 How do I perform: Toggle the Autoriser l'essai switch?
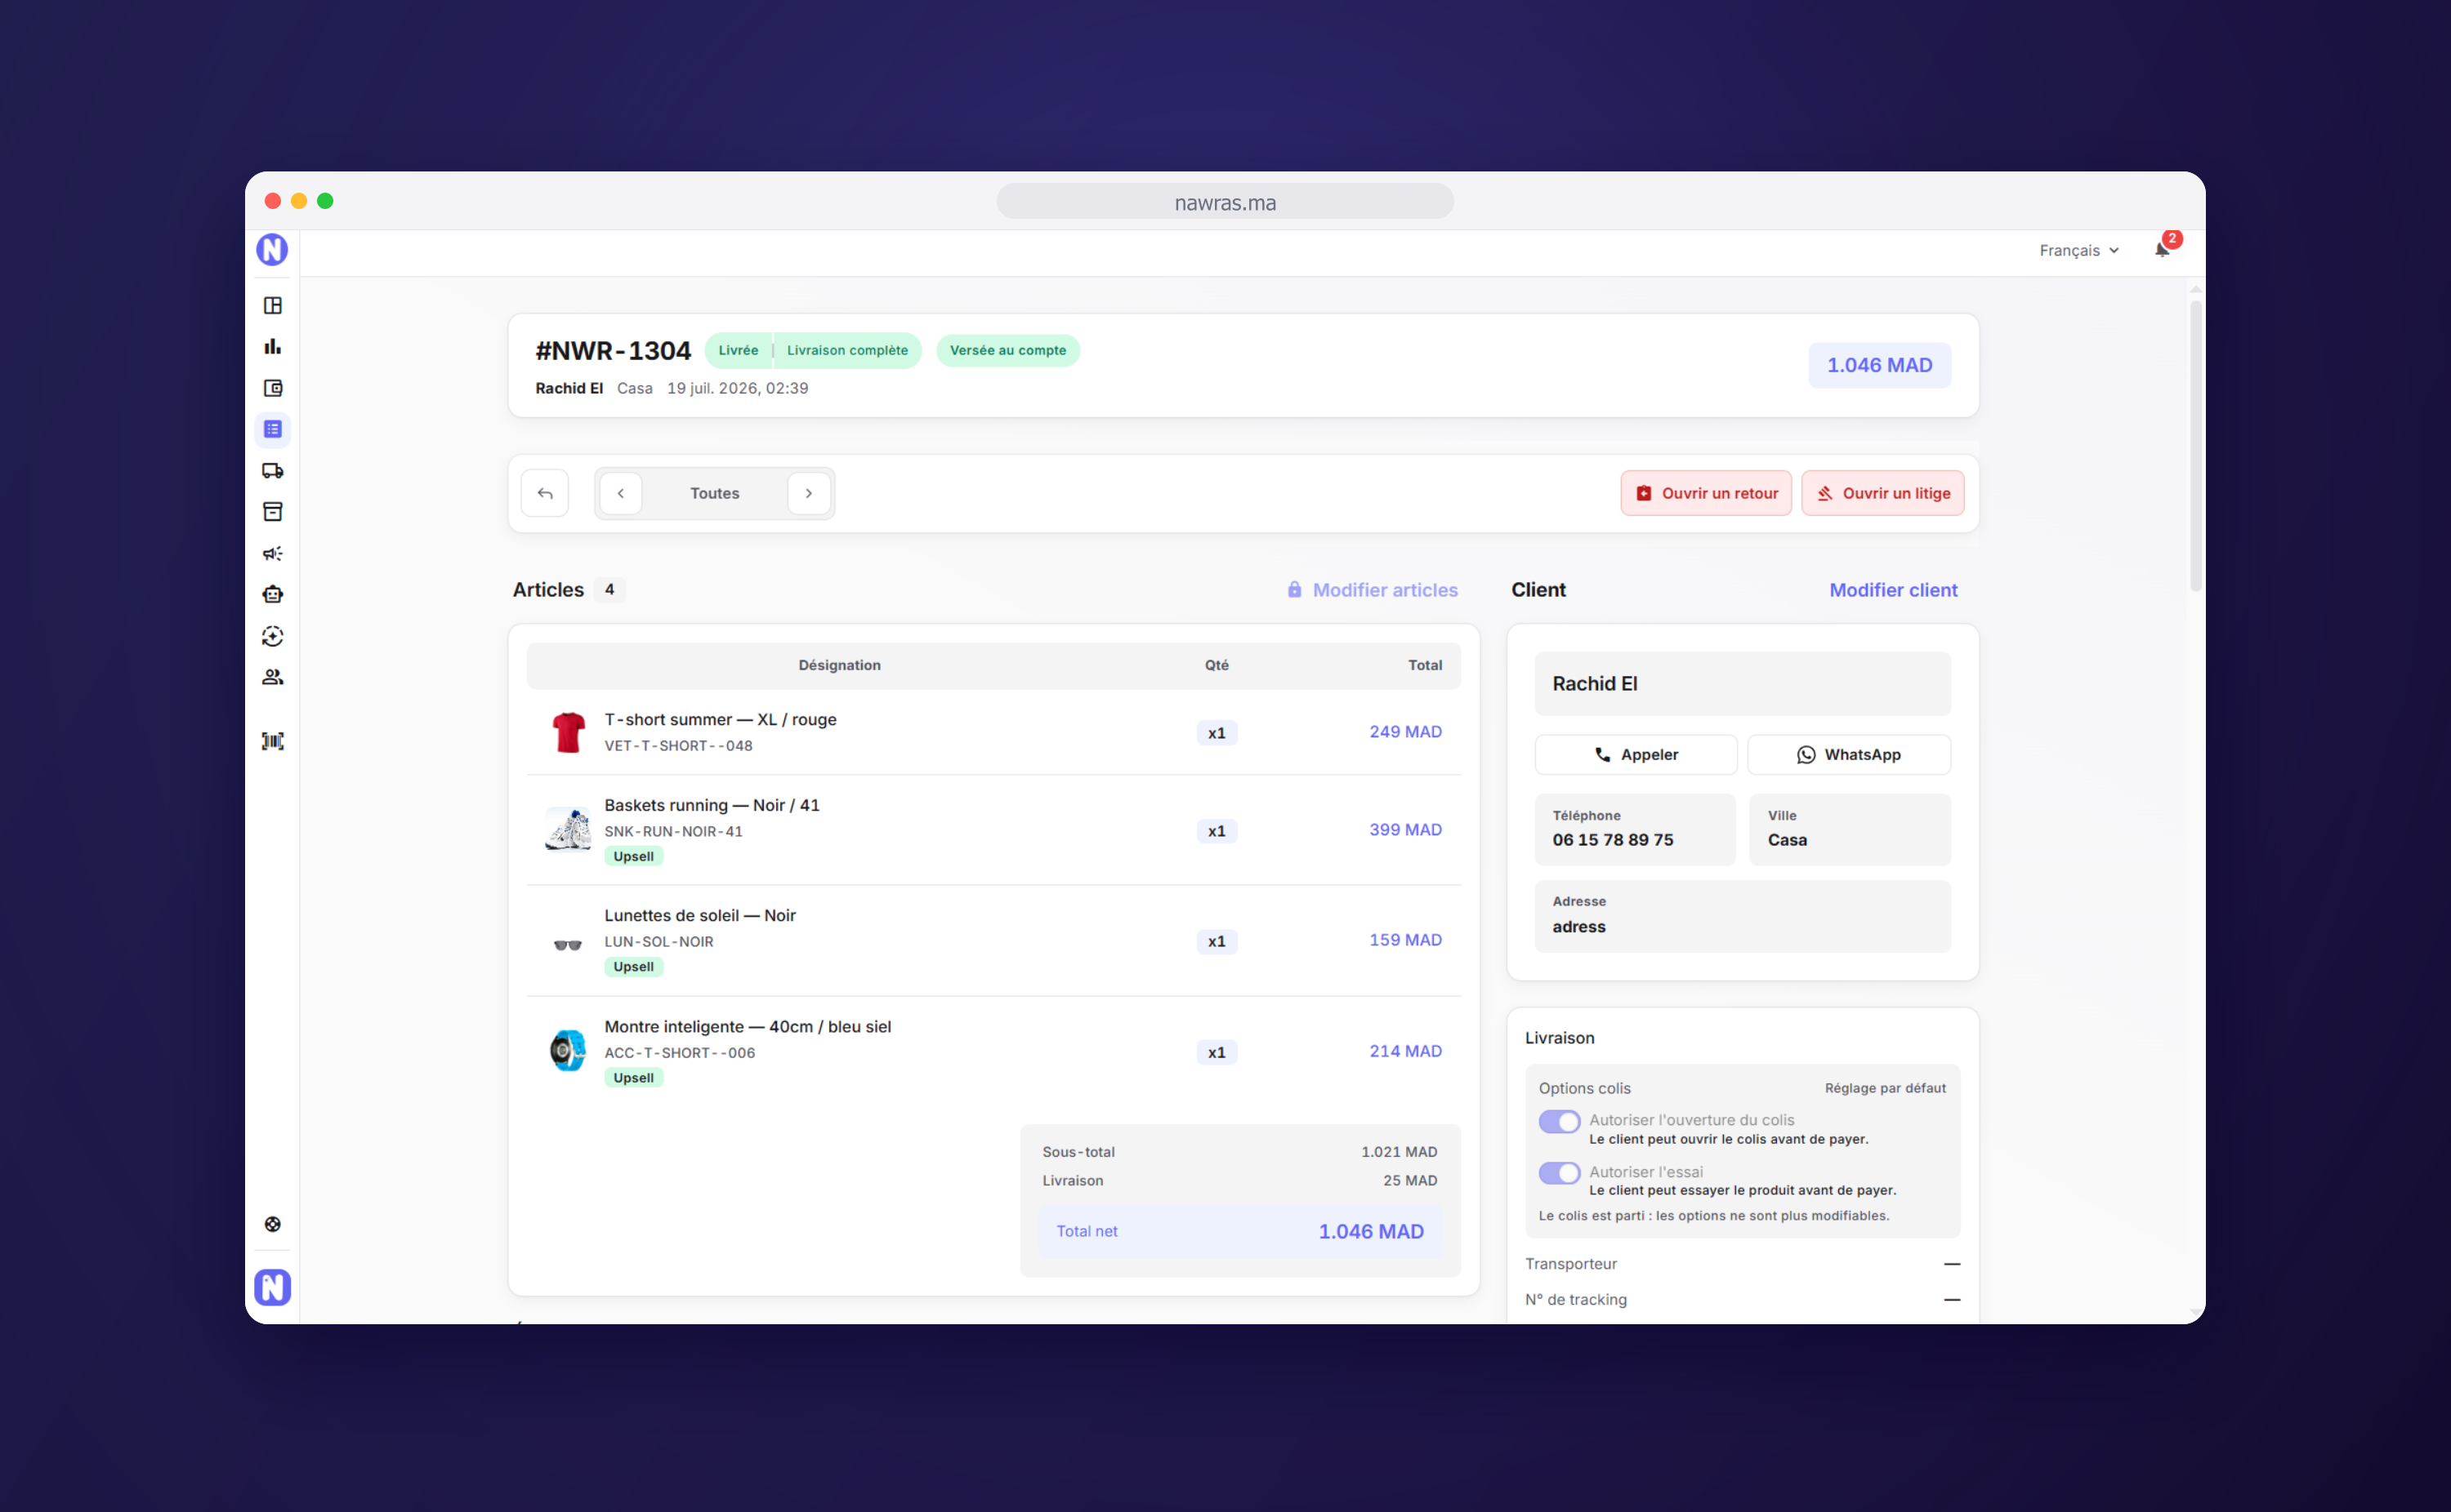click(1559, 1172)
